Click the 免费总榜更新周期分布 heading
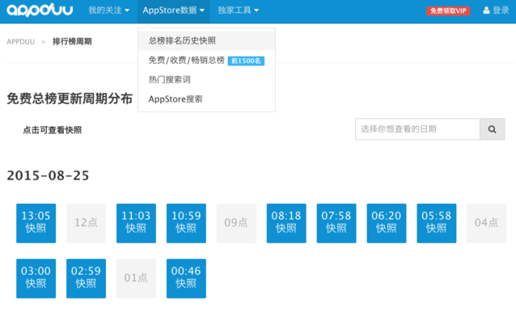The image size is (516, 312). click(x=70, y=99)
